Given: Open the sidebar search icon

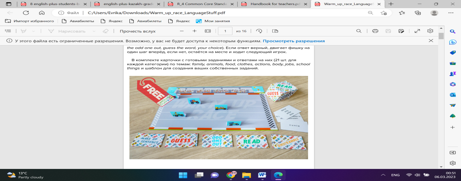Looking at the screenshot, I should coord(452,31).
